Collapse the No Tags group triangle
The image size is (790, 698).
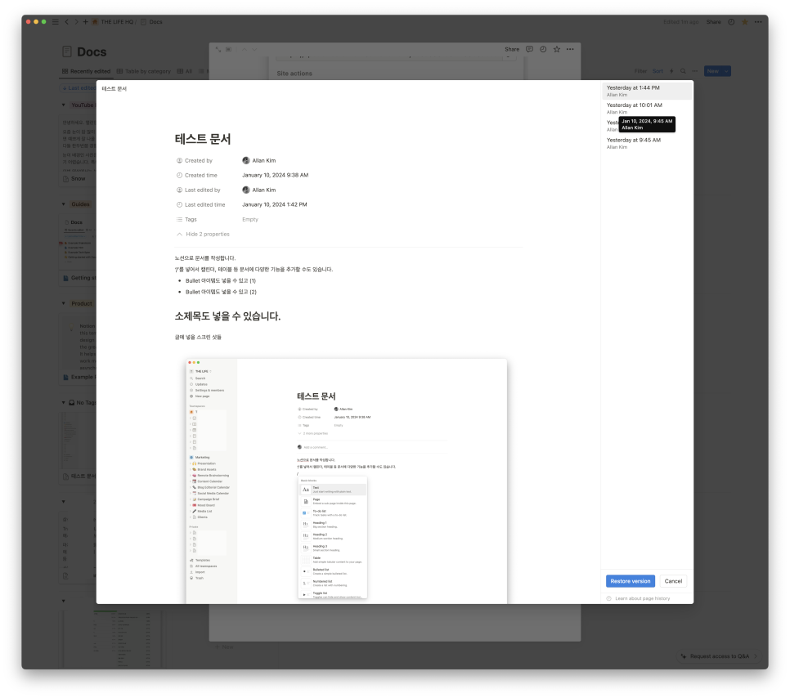point(64,402)
